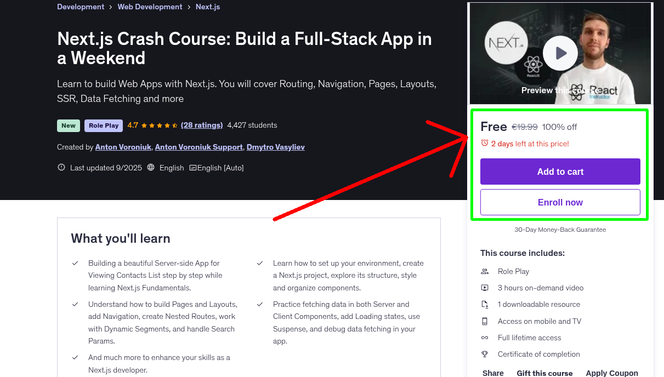Click the New badge
Image resolution: width=664 pixels, height=377 pixels.
pos(69,125)
